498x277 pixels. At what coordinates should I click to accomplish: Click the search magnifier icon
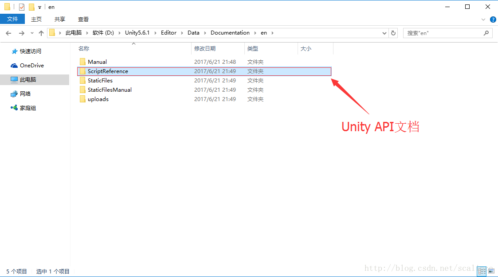click(486, 33)
